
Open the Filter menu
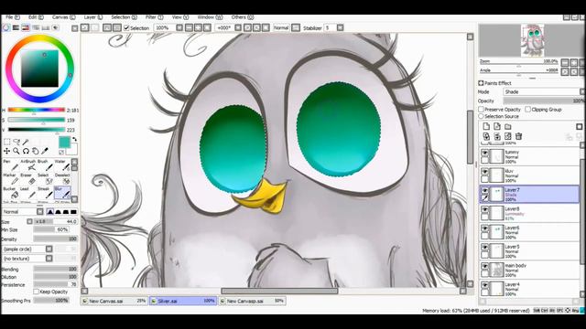pyautogui.click(x=155, y=17)
